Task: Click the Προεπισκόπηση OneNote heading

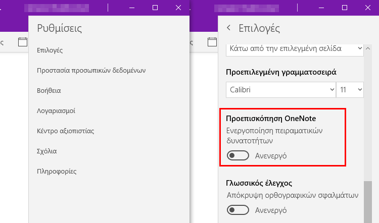Action: click(x=271, y=119)
